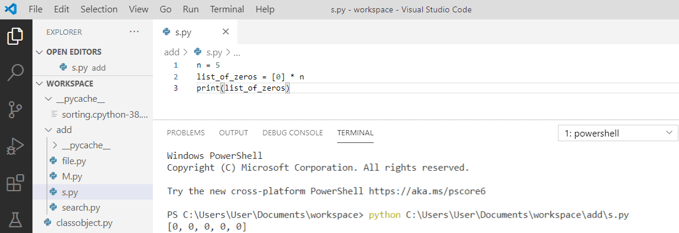Click the python command in terminal

[x=384, y=215]
